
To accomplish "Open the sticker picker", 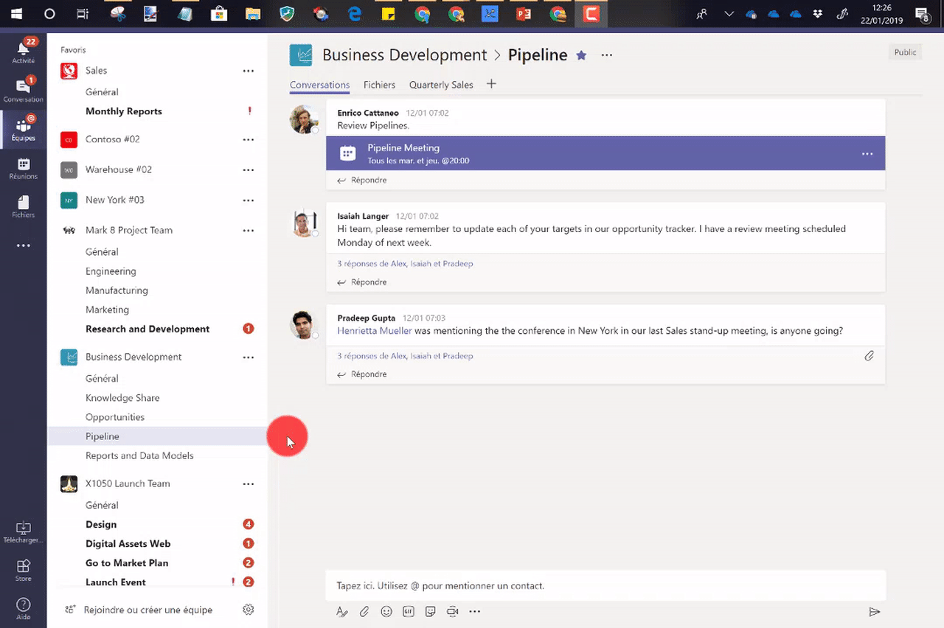I will coord(431,611).
